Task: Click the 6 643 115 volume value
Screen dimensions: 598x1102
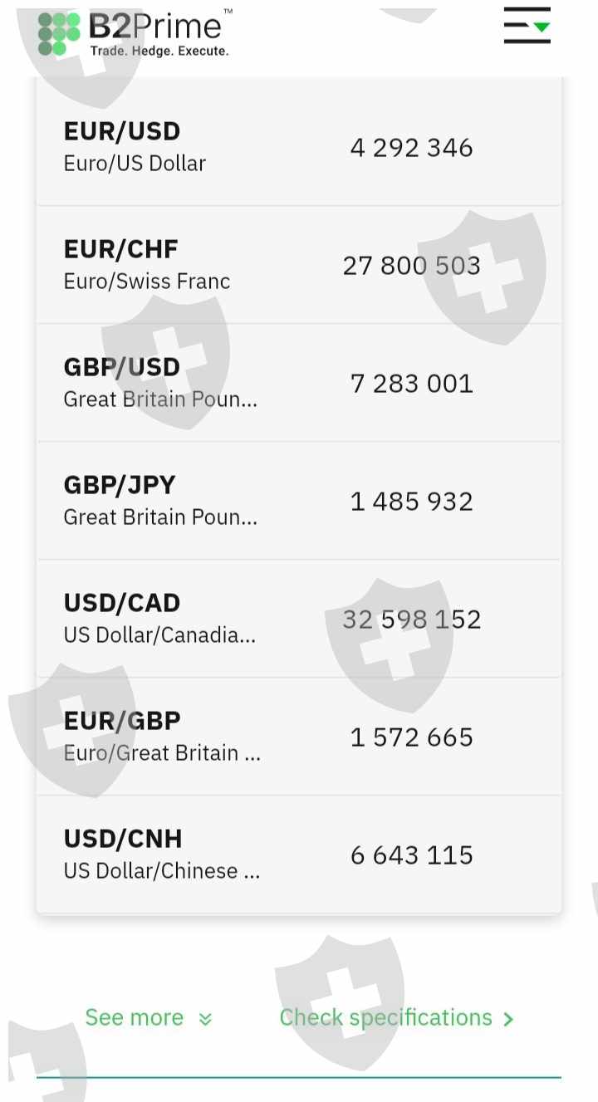Action: pyautogui.click(x=411, y=855)
